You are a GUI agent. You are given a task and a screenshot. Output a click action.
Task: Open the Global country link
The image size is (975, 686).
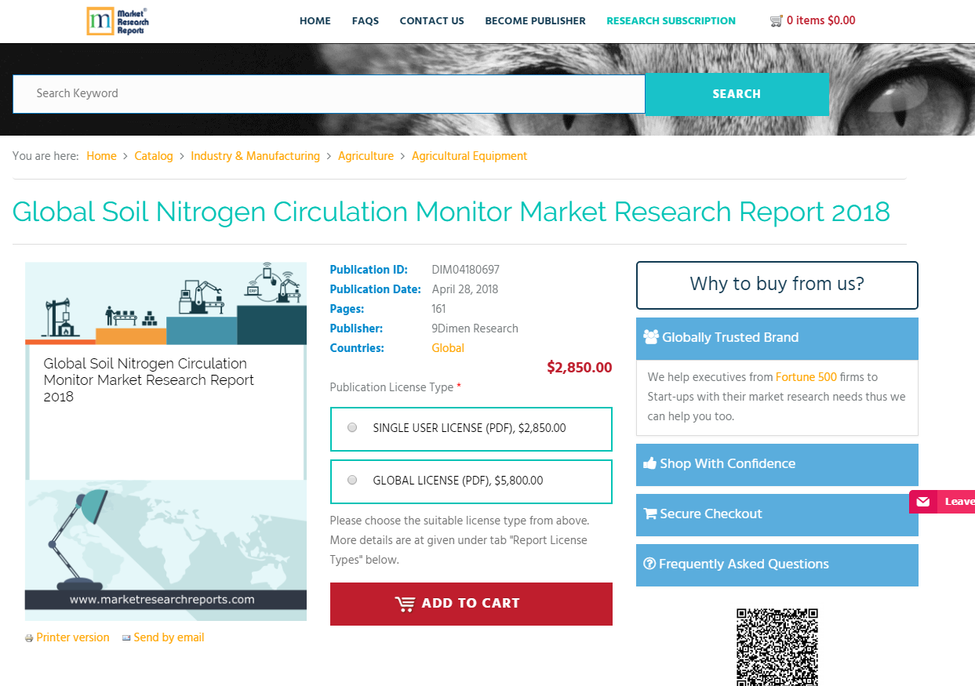[448, 348]
